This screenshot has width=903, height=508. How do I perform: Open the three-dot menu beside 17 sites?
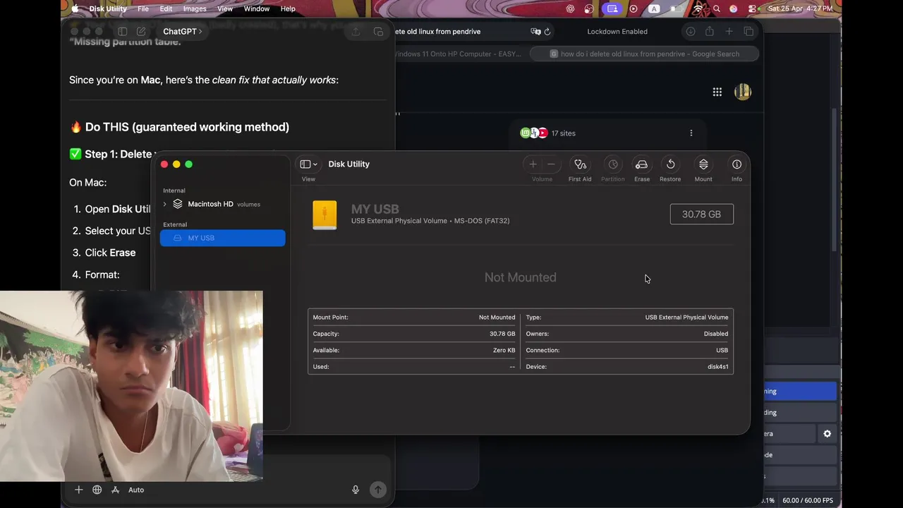pos(691,133)
